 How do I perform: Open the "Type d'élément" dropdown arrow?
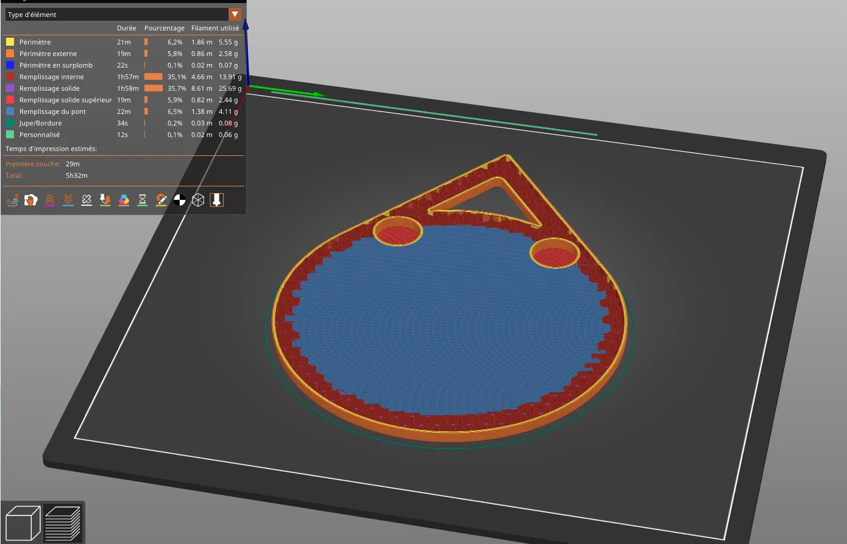coord(235,15)
